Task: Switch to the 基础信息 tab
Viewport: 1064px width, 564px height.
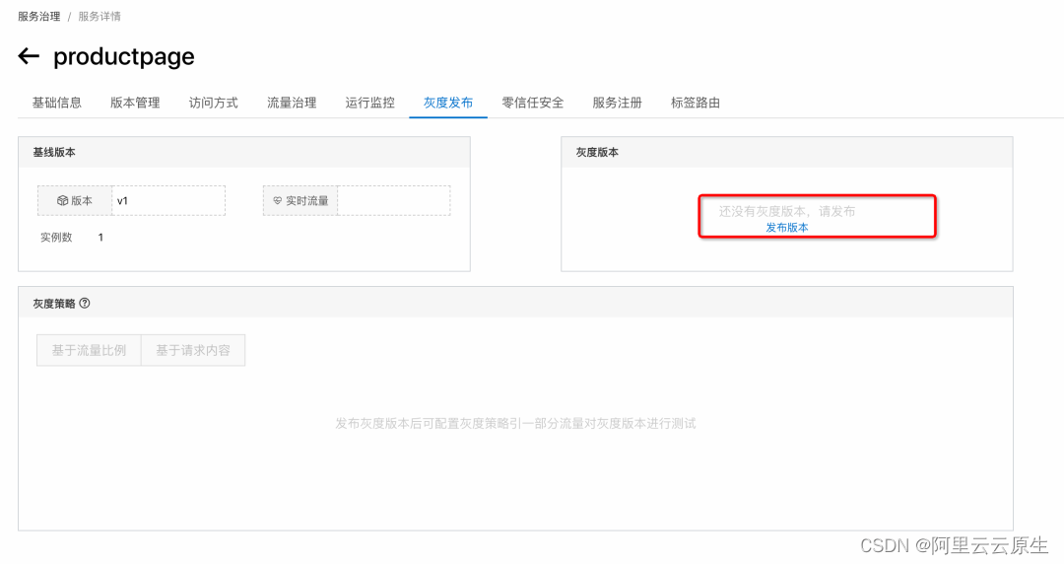Action: tap(57, 103)
